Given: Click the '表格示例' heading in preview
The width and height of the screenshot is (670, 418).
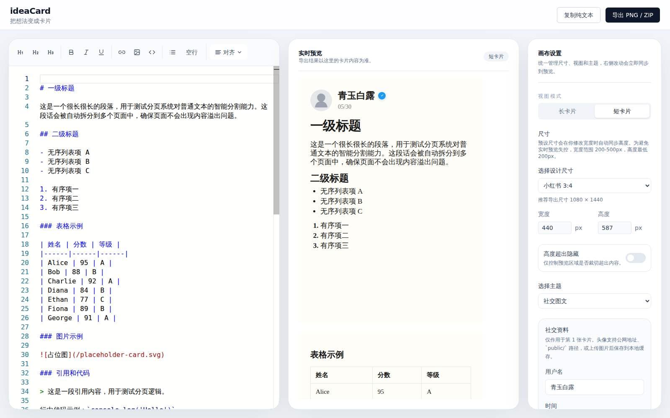Looking at the screenshot, I should [327, 354].
